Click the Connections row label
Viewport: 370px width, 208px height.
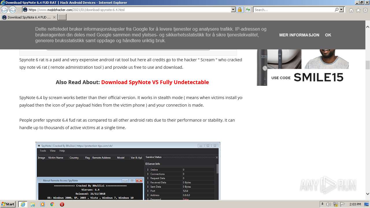(x=158, y=174)
